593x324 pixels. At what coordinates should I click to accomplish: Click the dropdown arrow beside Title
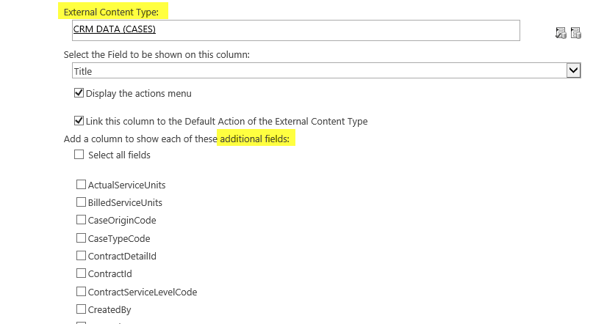573,70
